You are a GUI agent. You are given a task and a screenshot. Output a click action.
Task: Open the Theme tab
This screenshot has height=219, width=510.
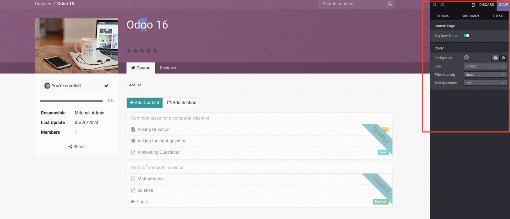498,16
